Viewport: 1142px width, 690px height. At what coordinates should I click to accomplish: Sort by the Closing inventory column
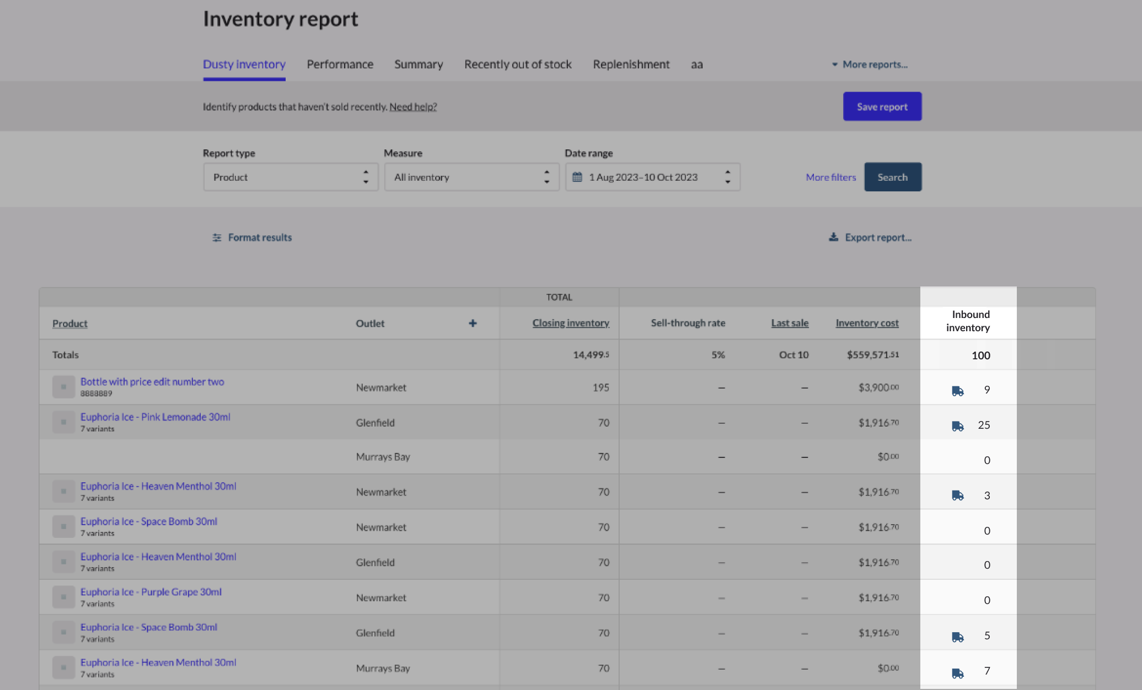click(x=571, y=323)
